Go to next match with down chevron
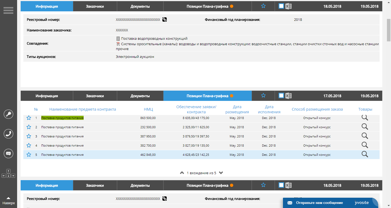 pyautogui.click(x=221, y=173)
